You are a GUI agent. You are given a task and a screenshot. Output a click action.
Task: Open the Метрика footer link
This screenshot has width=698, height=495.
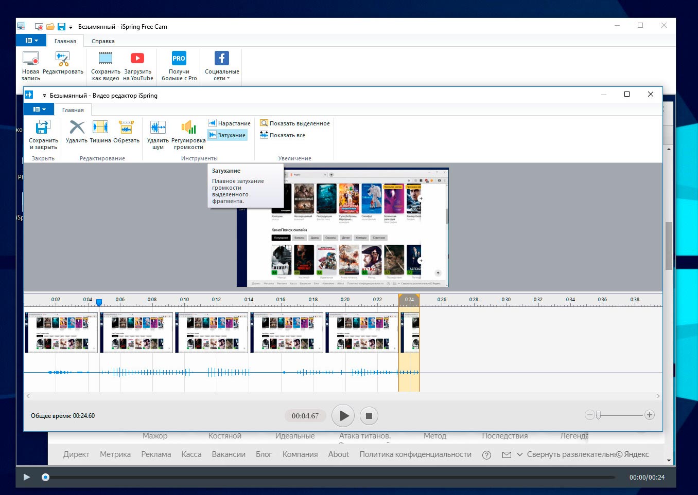pyautogui.click(x=115, y=454)
